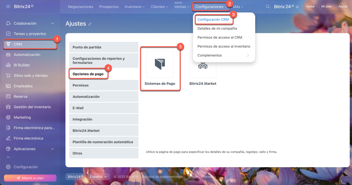The height and width of the screenshot is (185, 352).
Task: Open the hamburger menu icon
Action: point(8,6)
